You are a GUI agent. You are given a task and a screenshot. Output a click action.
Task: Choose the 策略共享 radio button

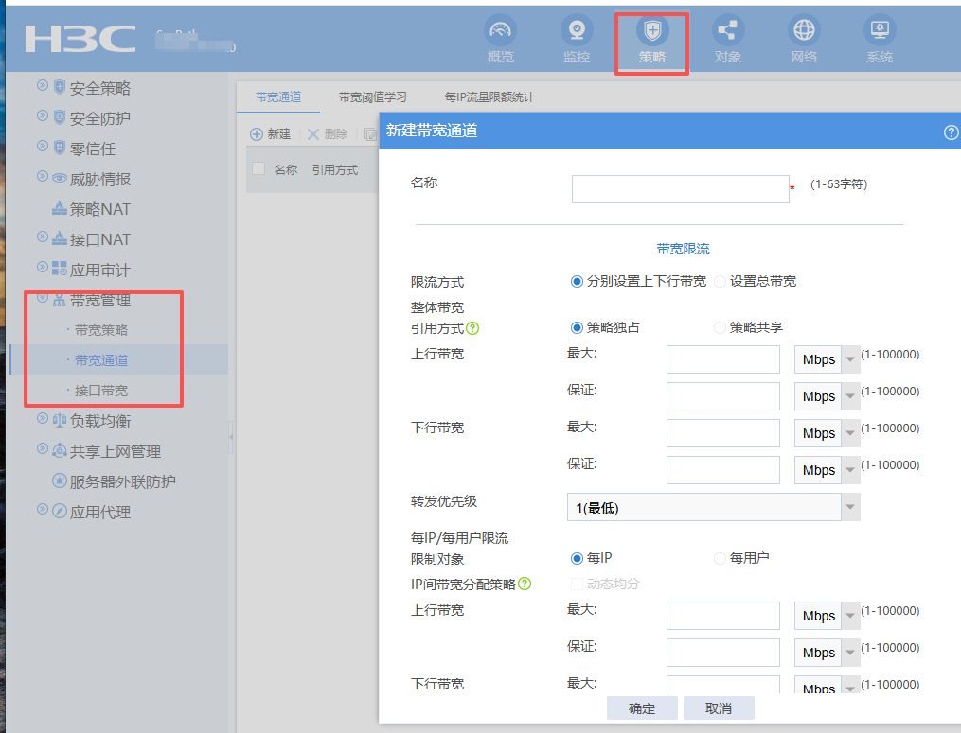pos(721,327)
